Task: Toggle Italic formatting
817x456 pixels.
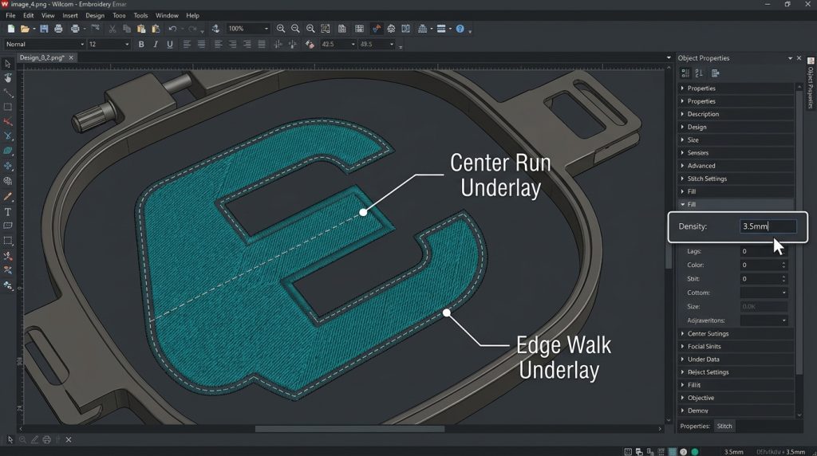Action: pyautogui.click(x=154, y=45)
